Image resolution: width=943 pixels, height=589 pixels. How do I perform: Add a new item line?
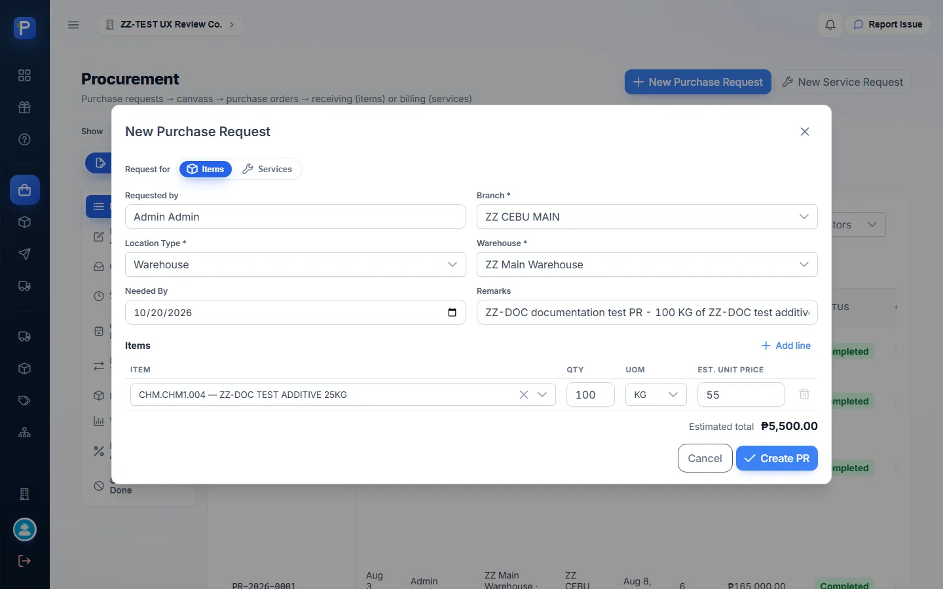click(786, 346)
